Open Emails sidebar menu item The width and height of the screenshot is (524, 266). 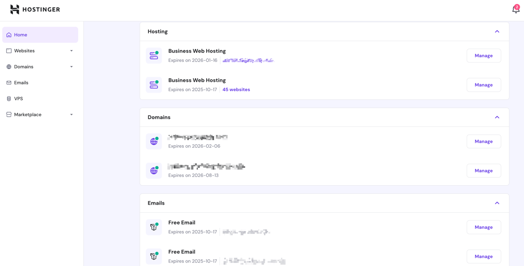40,82
